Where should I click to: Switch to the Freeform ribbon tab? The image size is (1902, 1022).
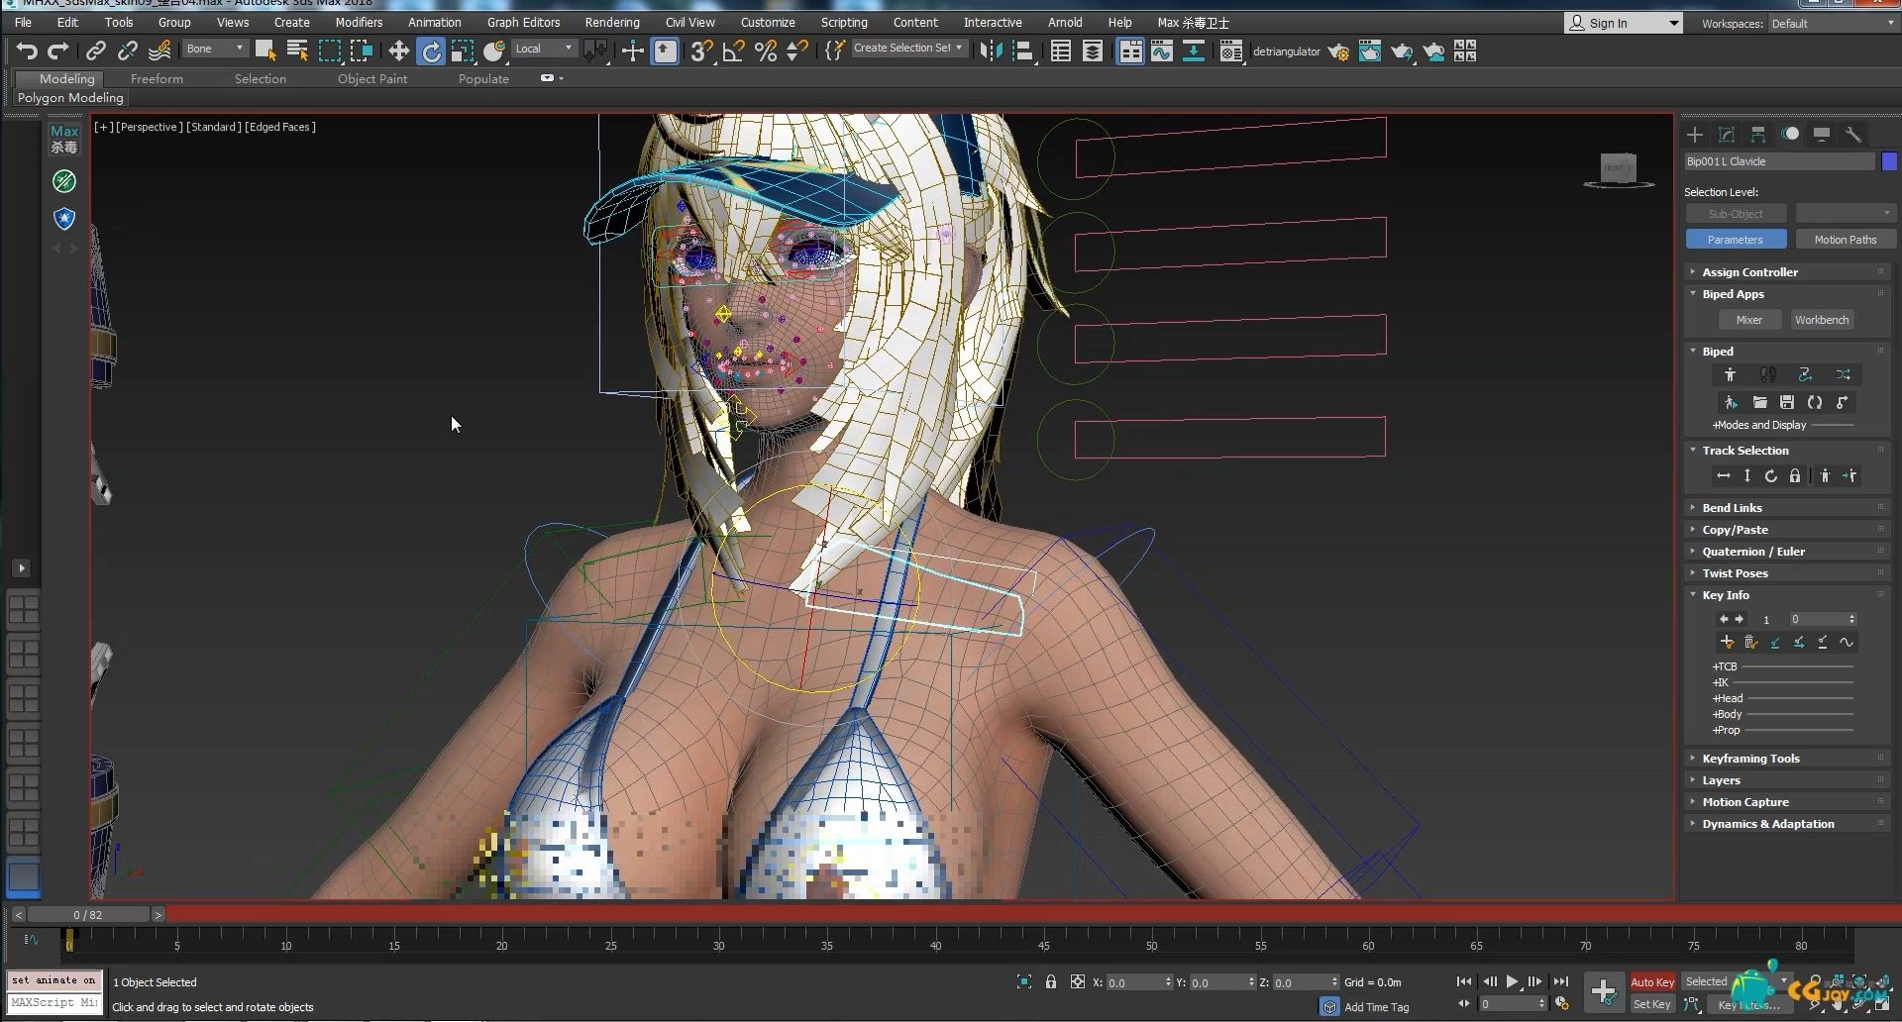(157, 78)
